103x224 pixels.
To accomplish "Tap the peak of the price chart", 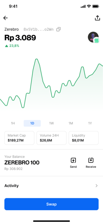I will click(x=37, y=59).
